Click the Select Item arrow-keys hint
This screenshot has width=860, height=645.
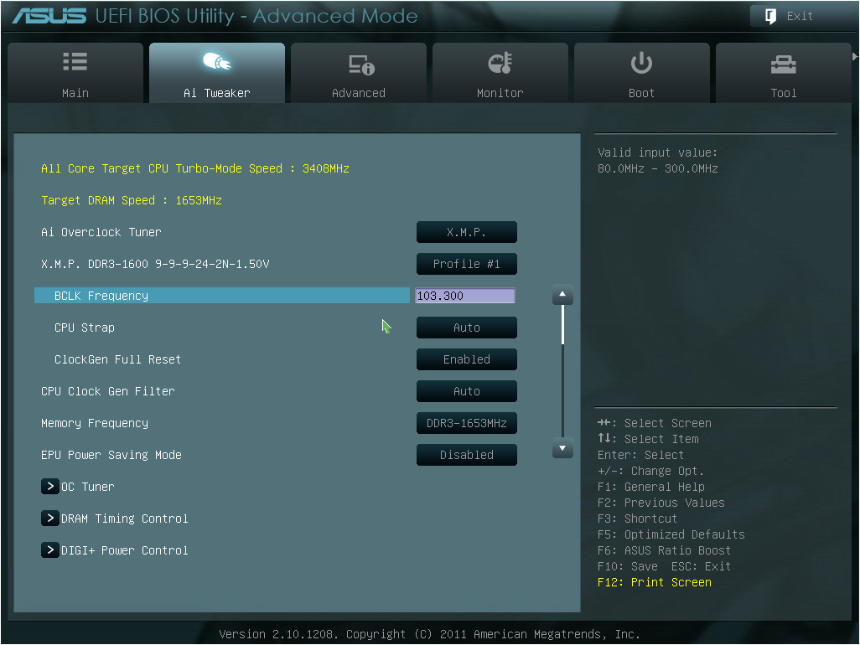[648, 439]
